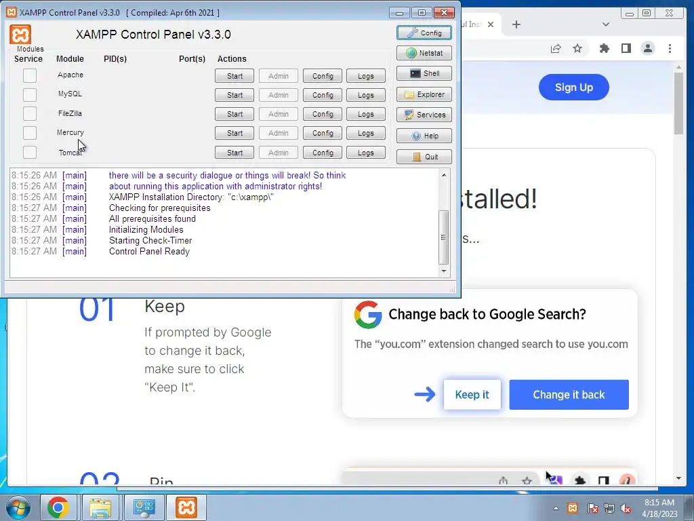This screenshot has height=521, width=694.
Task: Click the XAMPP log scrollbar up arrow
Action: click(443, 175)
